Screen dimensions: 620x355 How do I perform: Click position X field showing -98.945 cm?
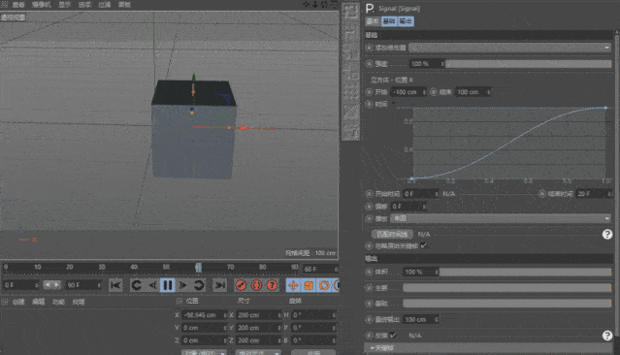click(204, 315)
